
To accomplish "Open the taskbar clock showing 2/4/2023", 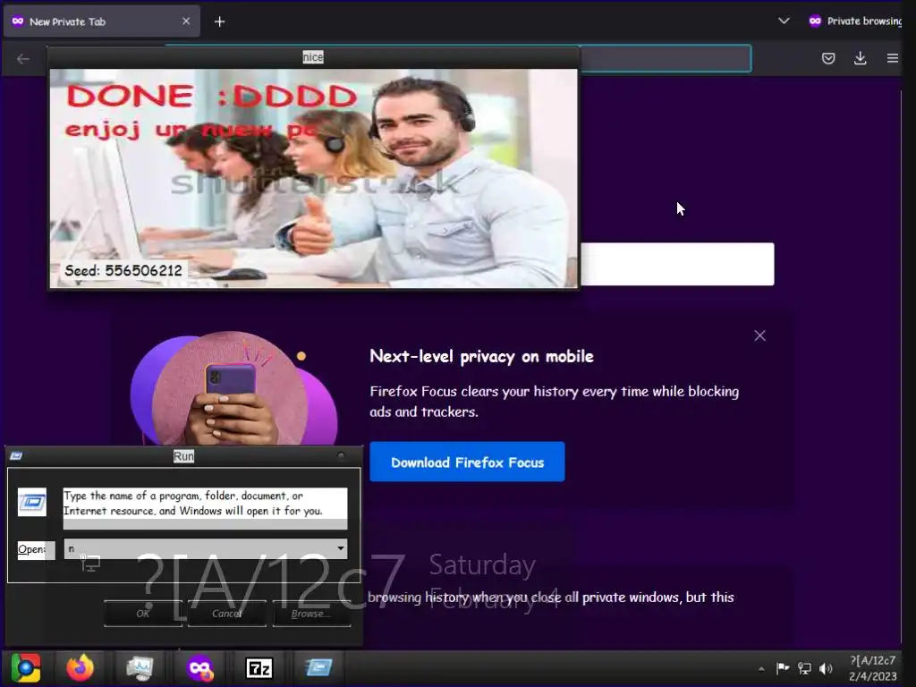I will point(872,668).
